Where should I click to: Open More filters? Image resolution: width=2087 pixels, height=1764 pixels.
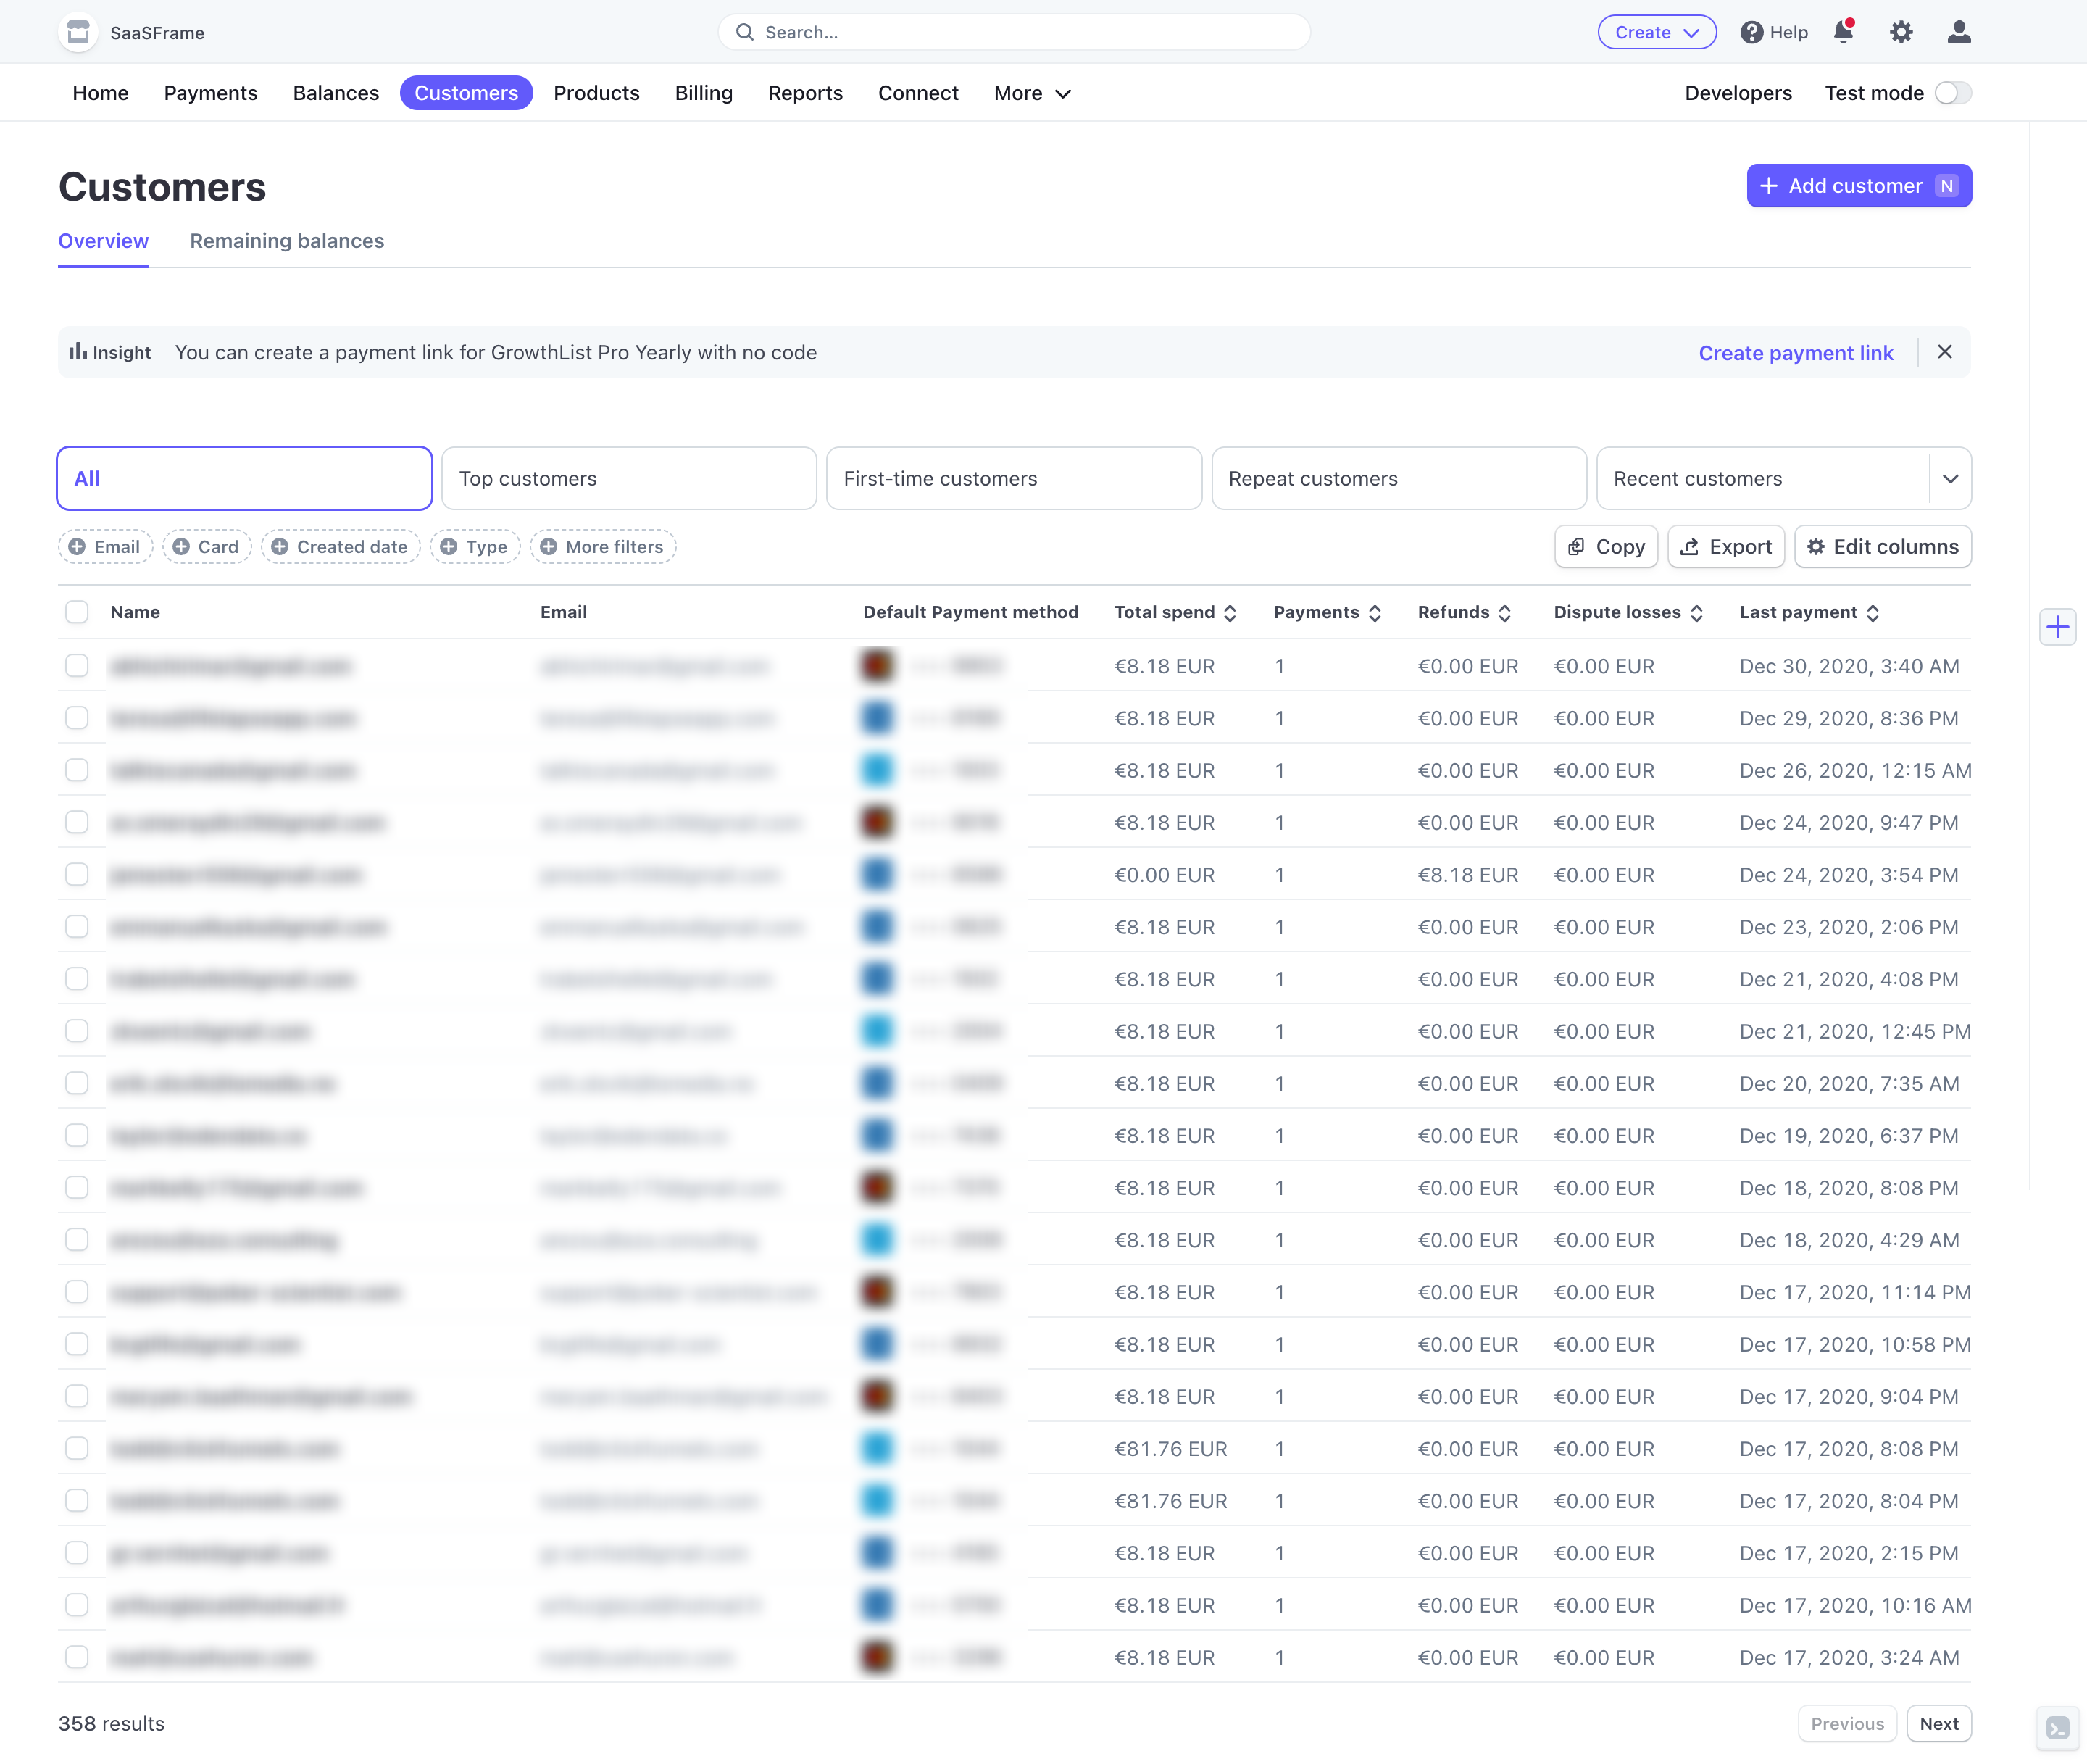(x=603, y=547)
